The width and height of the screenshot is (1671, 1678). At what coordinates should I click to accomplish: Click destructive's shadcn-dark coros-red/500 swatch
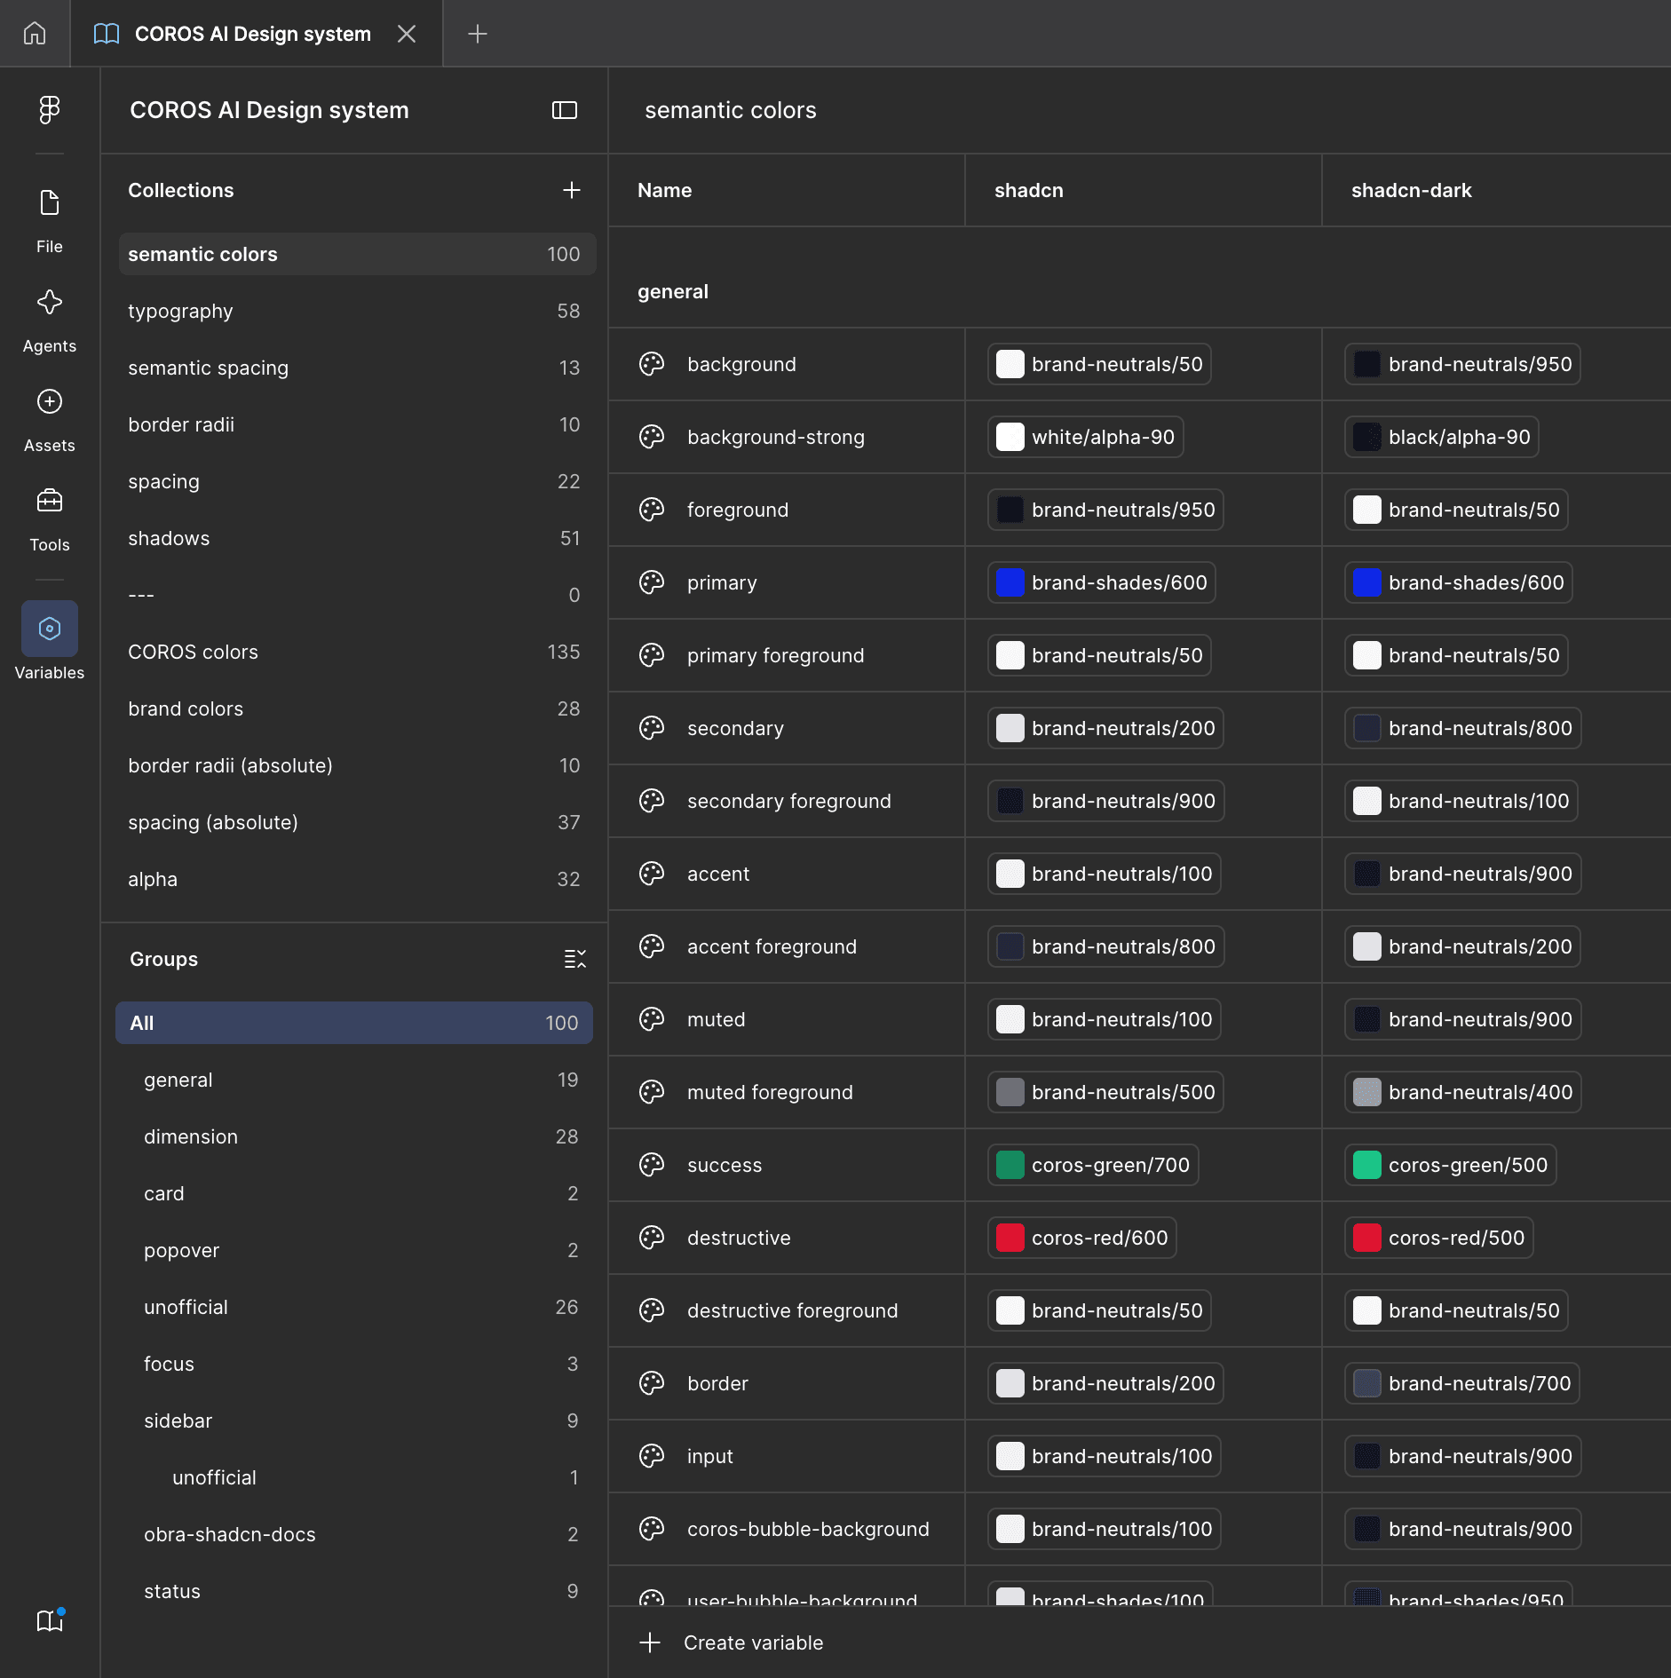pos(1367,1238)
